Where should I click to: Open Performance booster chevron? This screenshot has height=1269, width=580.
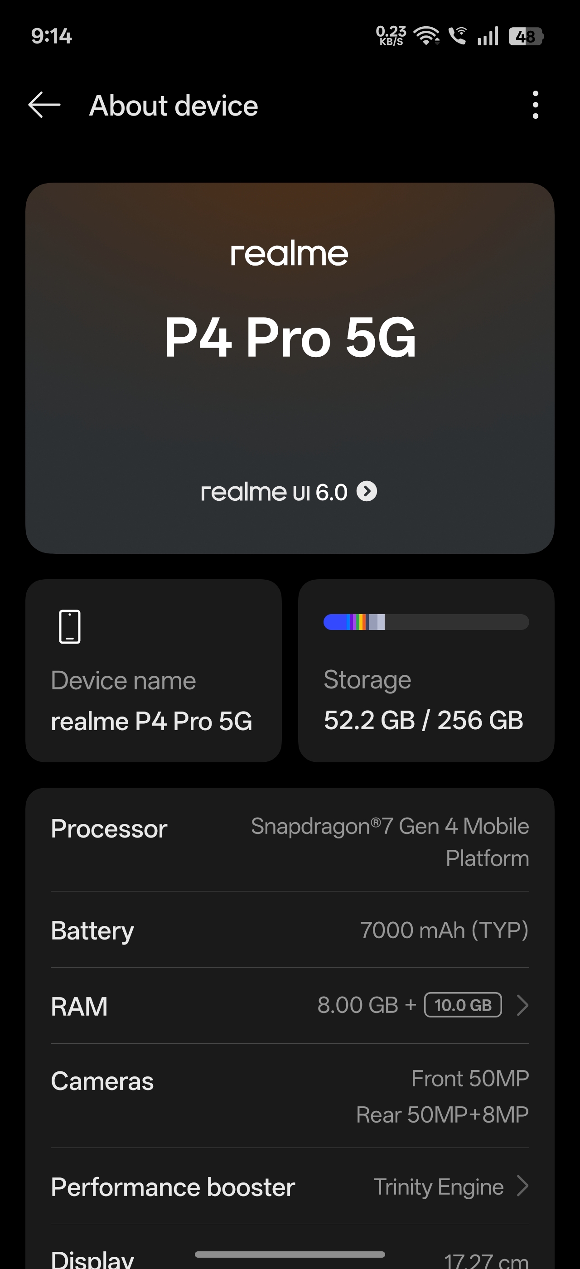[522, 1186]
